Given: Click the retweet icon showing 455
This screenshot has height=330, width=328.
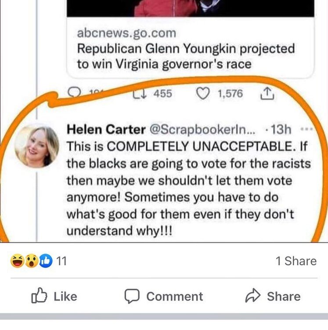Looking at the screenshot, I should [137, 93].
